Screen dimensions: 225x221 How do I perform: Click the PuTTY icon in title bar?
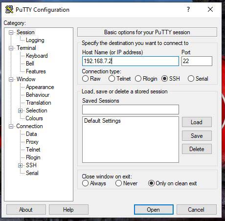[x=9, y=9]
